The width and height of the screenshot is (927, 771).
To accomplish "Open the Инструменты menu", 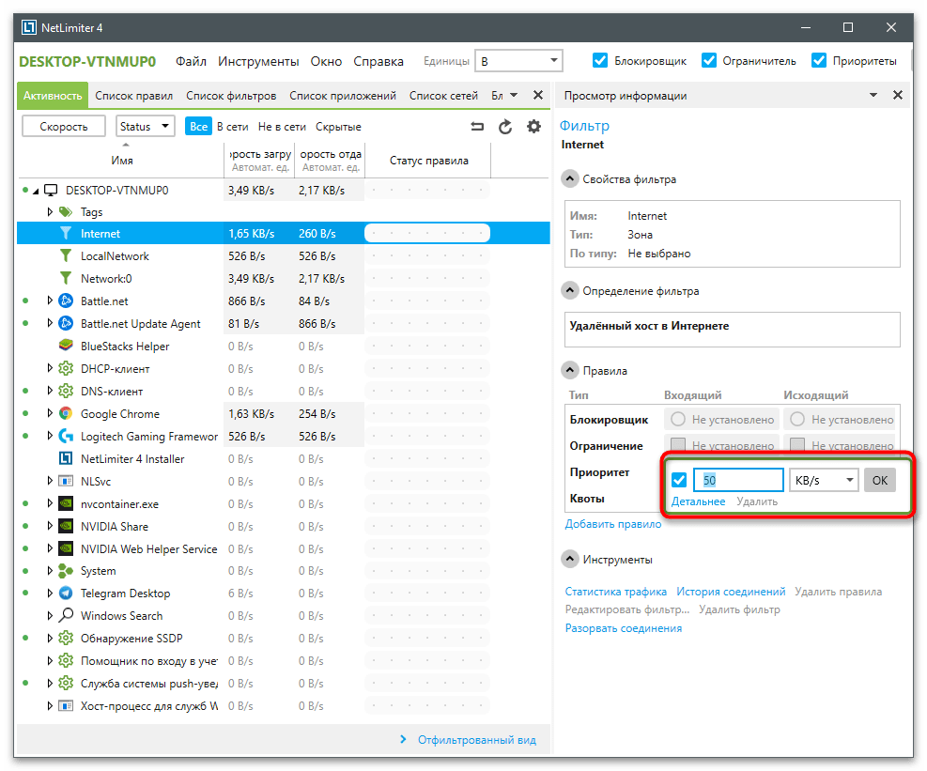I will point(258,61).
